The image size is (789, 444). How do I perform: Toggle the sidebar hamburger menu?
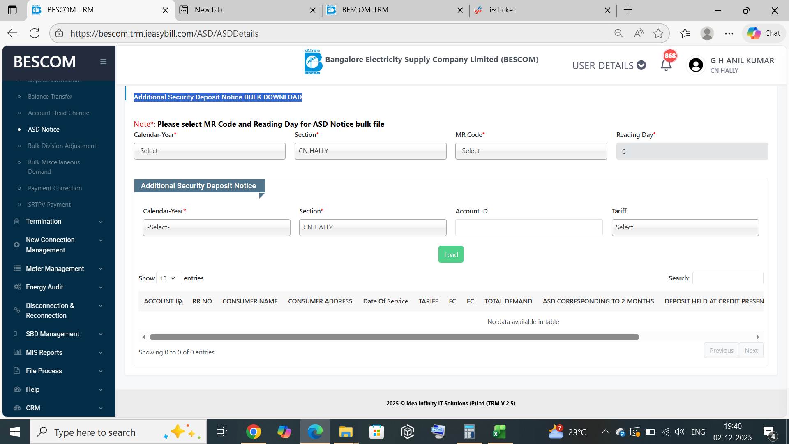click(103, 62)
